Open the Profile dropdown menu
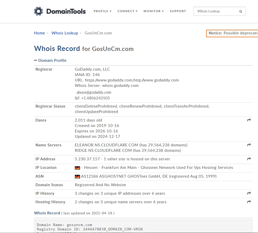Image resolution: width=258 pixels, height=233 pixels. click(103, 11)
